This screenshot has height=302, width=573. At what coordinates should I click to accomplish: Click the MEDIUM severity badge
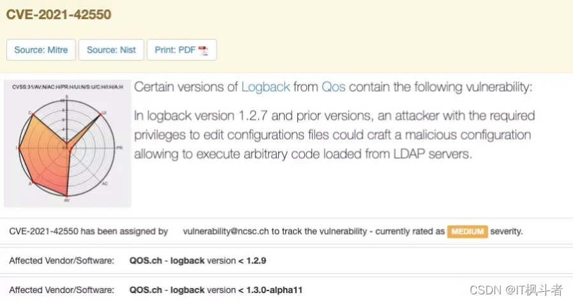[x=467, y=231]
